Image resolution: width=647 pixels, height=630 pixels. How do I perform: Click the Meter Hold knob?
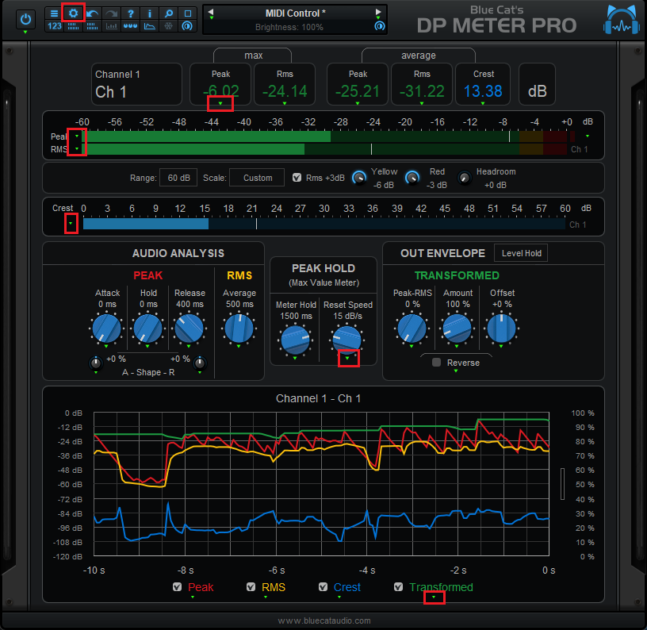295,340
